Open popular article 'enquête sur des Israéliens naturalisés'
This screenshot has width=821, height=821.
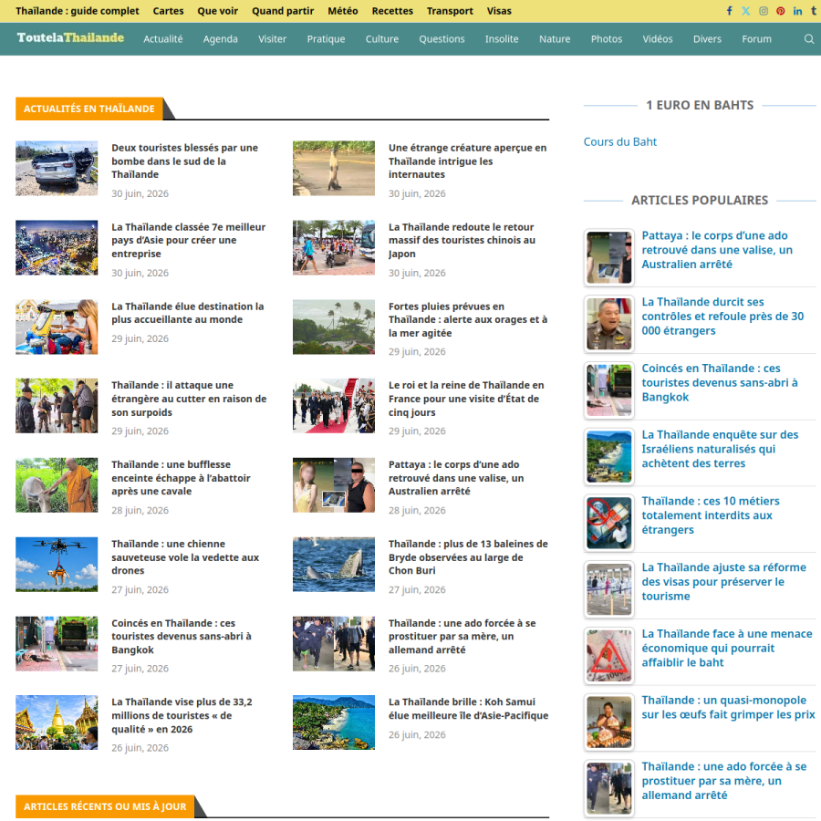720,449
